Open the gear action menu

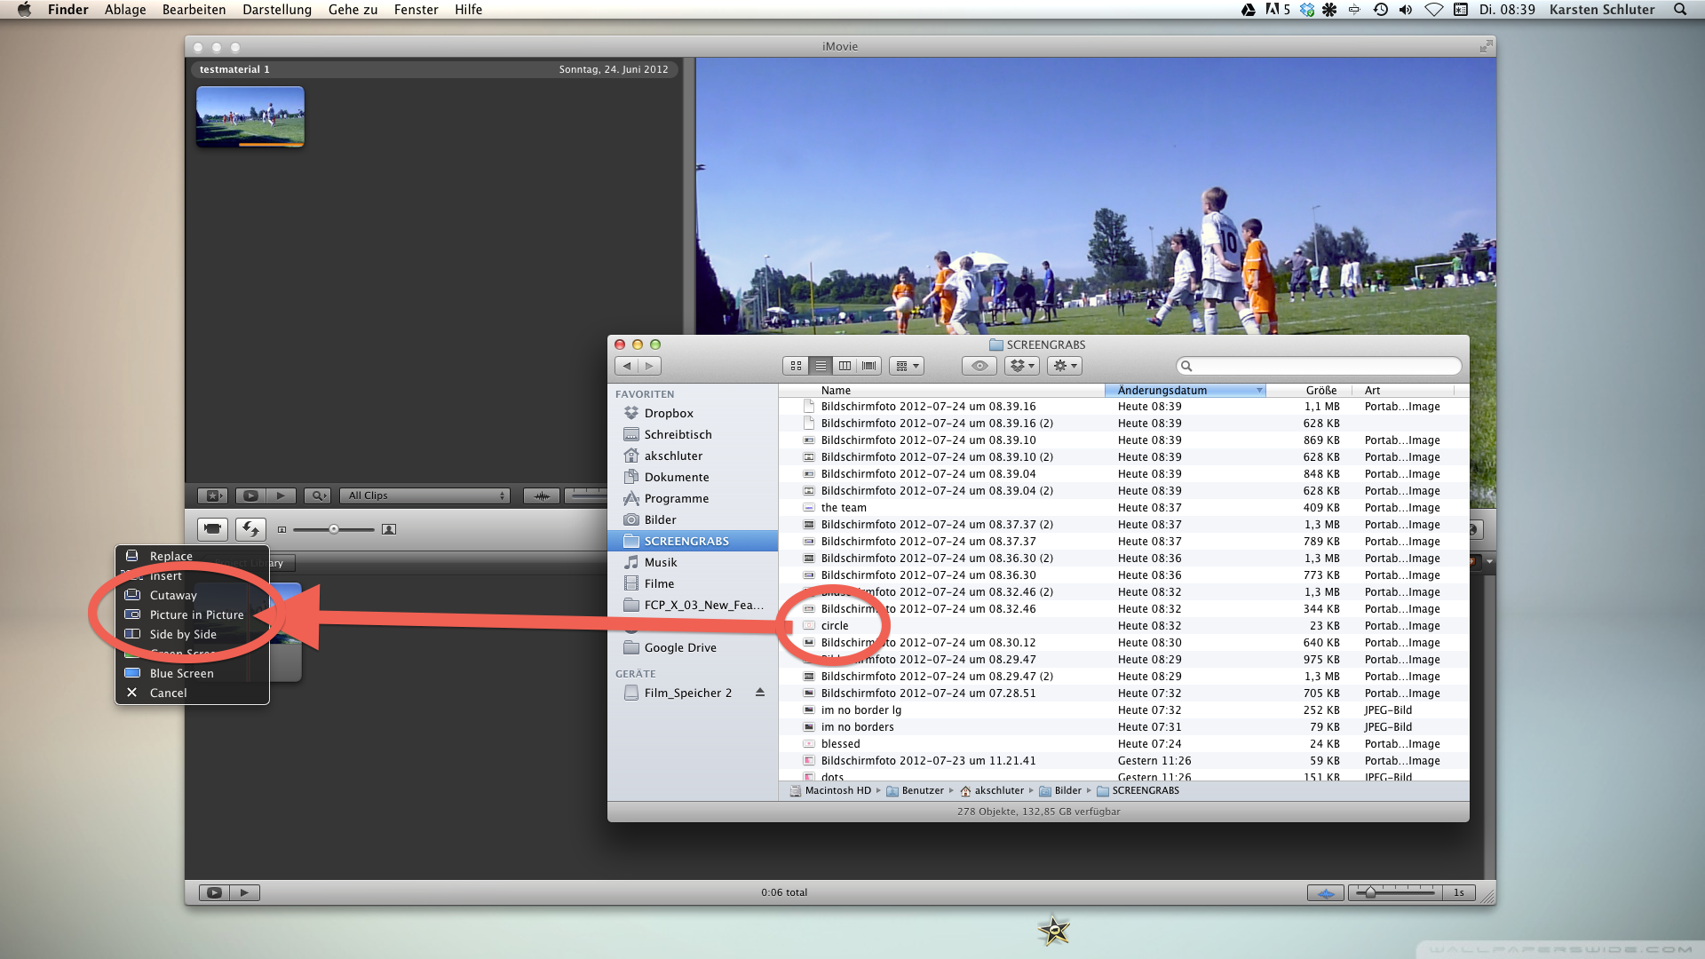pos(1064,366)
